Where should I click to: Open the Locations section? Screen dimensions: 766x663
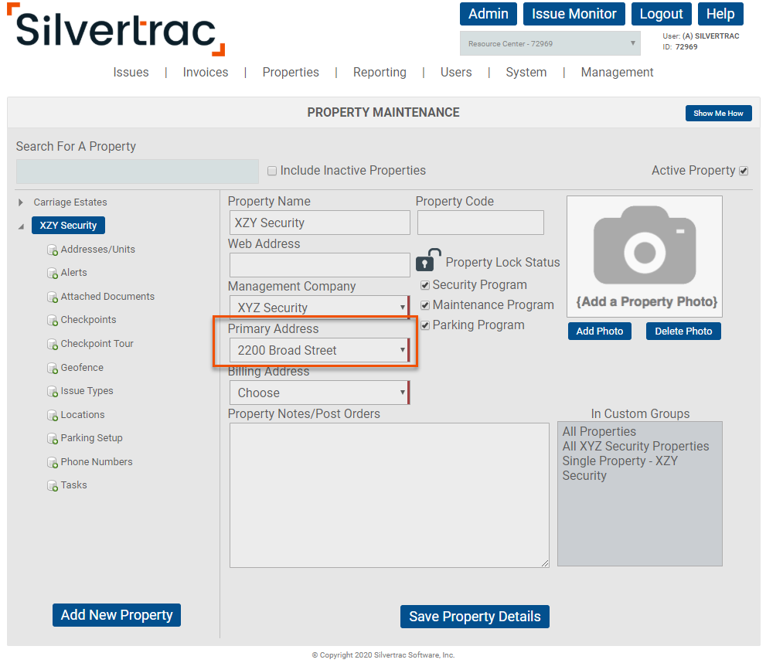pos(83,415)
